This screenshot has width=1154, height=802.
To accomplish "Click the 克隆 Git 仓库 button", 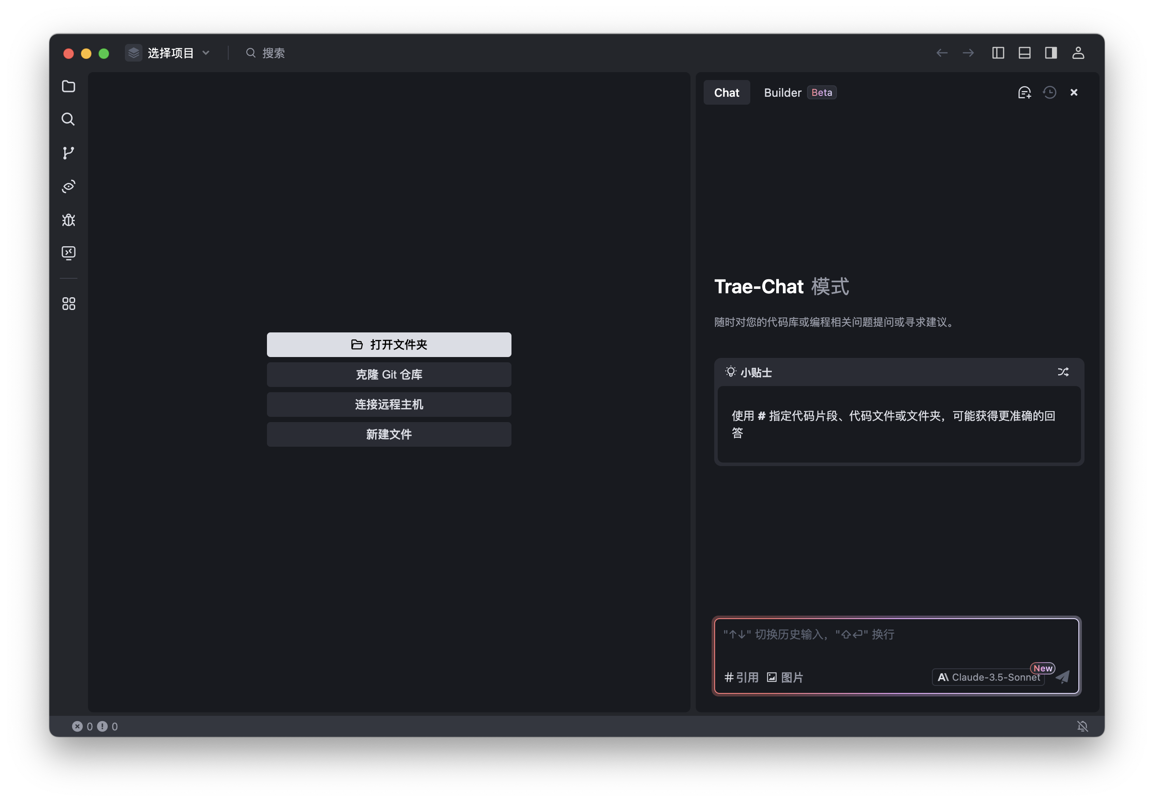I will pyautogui.click(x=389, y=374).
